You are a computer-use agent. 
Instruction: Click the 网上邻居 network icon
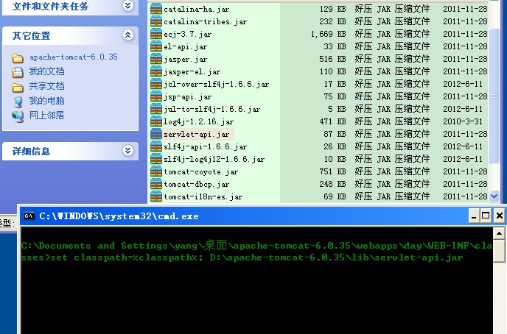click(x=18, y=116)
